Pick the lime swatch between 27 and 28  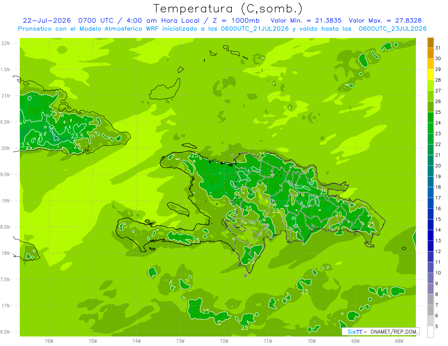click(430, 85)
